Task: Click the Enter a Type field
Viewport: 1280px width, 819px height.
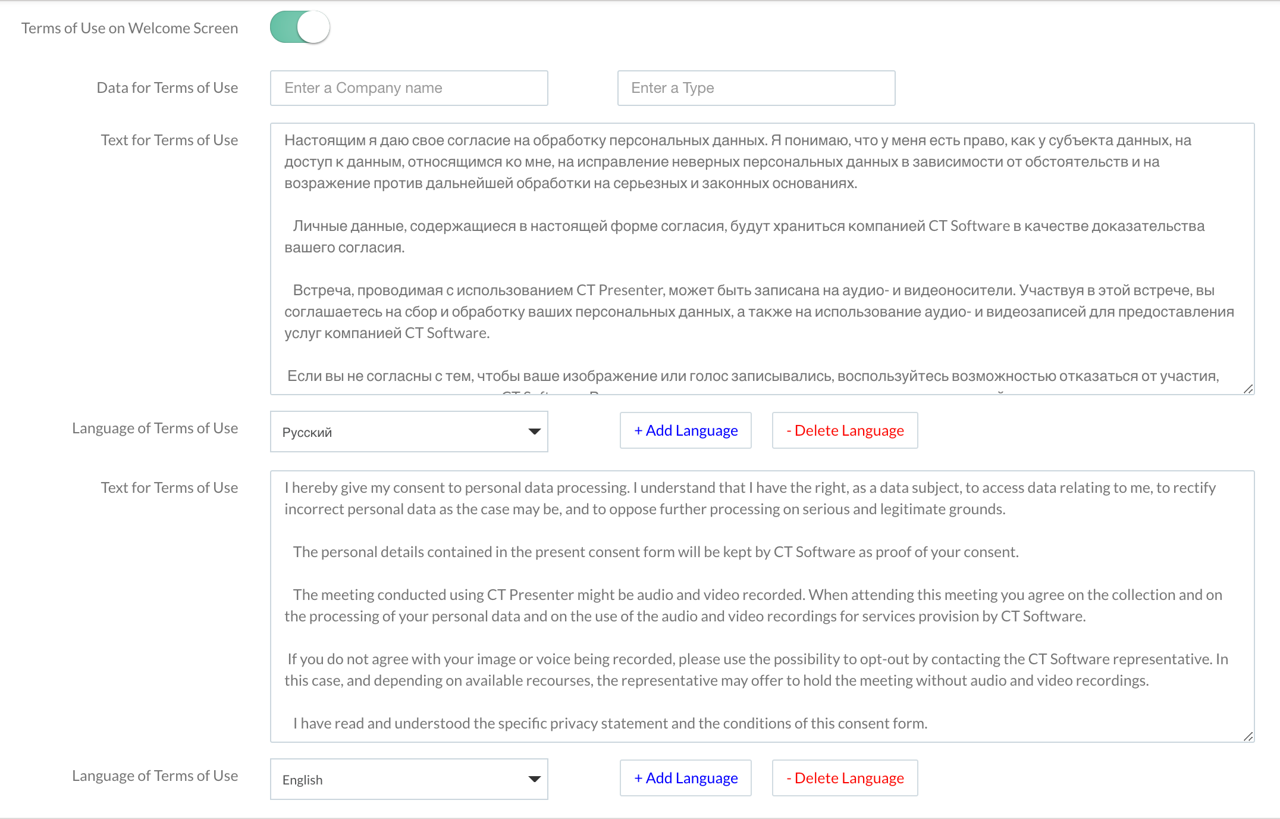Action: (x=756, y=88)
